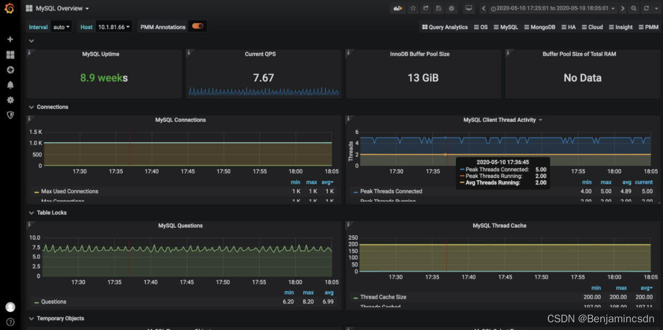Cycle view mode with monitor icon
This screenshot has width=663, height=330.
click(469, 8)
